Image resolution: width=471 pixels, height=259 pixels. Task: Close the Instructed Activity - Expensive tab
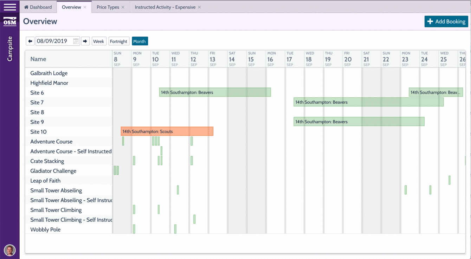click(x=199, y=7)
